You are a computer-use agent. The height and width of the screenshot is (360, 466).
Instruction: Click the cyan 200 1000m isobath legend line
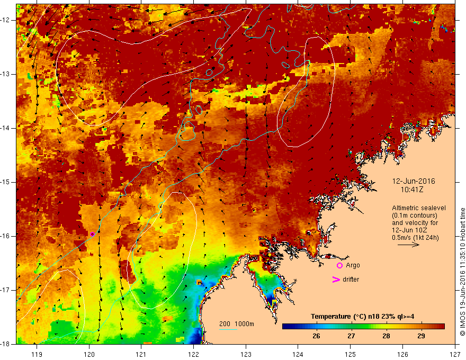[x=228, y=330]
